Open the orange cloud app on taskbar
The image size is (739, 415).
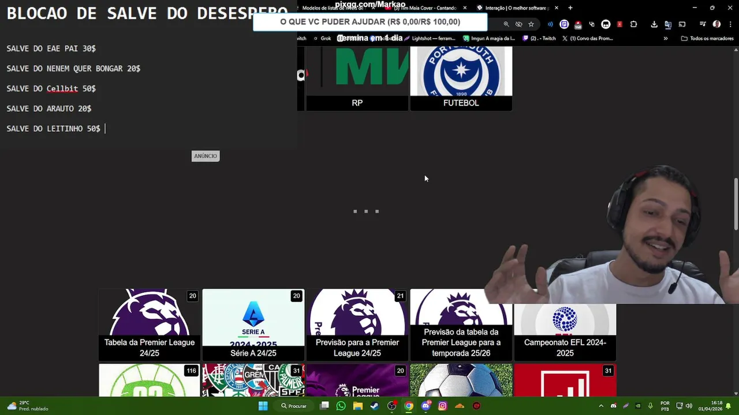click(x=460, y=406)
